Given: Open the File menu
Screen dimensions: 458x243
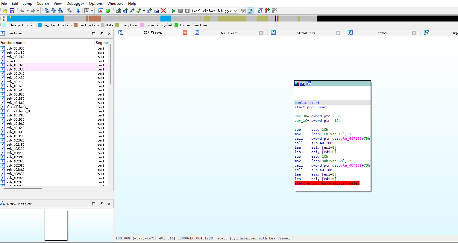Looking at the screenshot, I should pyautogui.click(x=4, y=3).
